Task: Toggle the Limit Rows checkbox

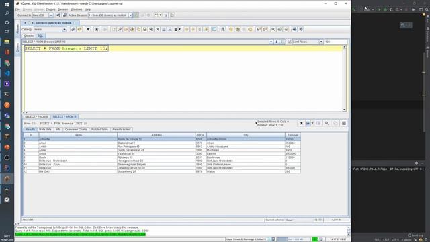Action: click(290, 42)
